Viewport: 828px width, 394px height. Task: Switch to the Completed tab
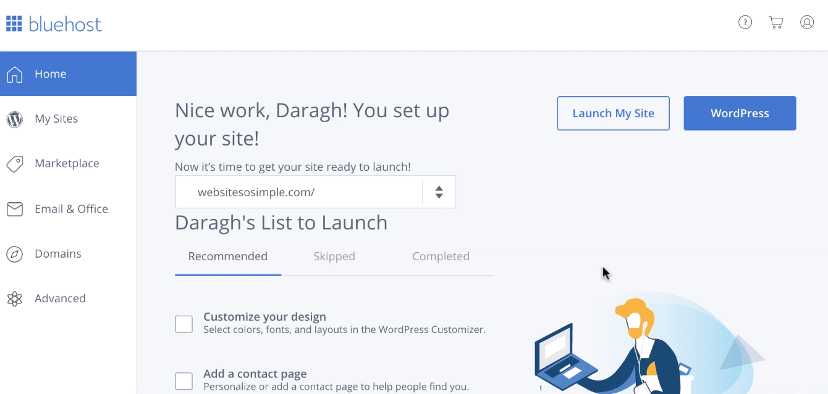pos(441,257)
